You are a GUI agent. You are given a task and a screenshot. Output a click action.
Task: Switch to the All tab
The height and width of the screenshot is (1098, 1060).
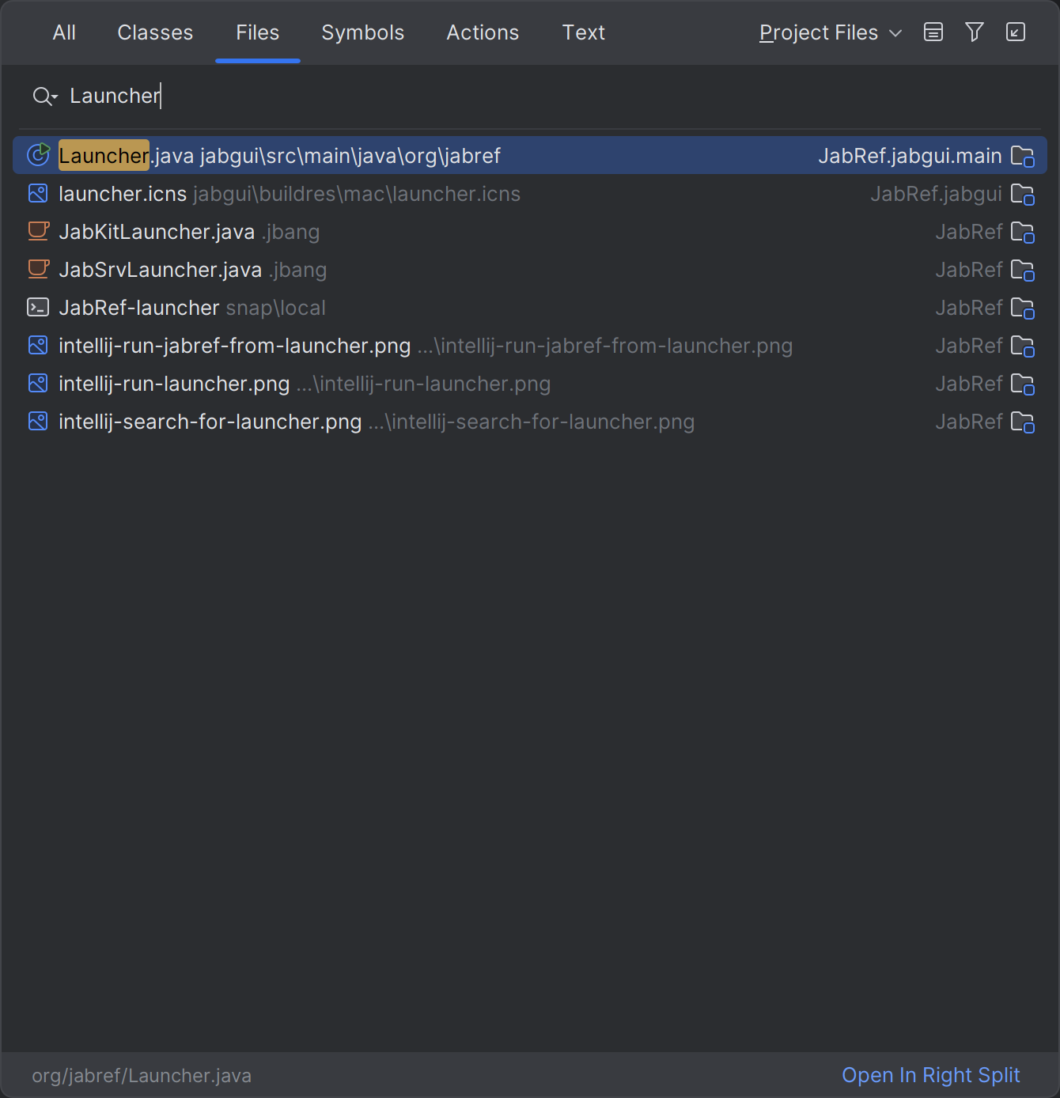(64, 32)
